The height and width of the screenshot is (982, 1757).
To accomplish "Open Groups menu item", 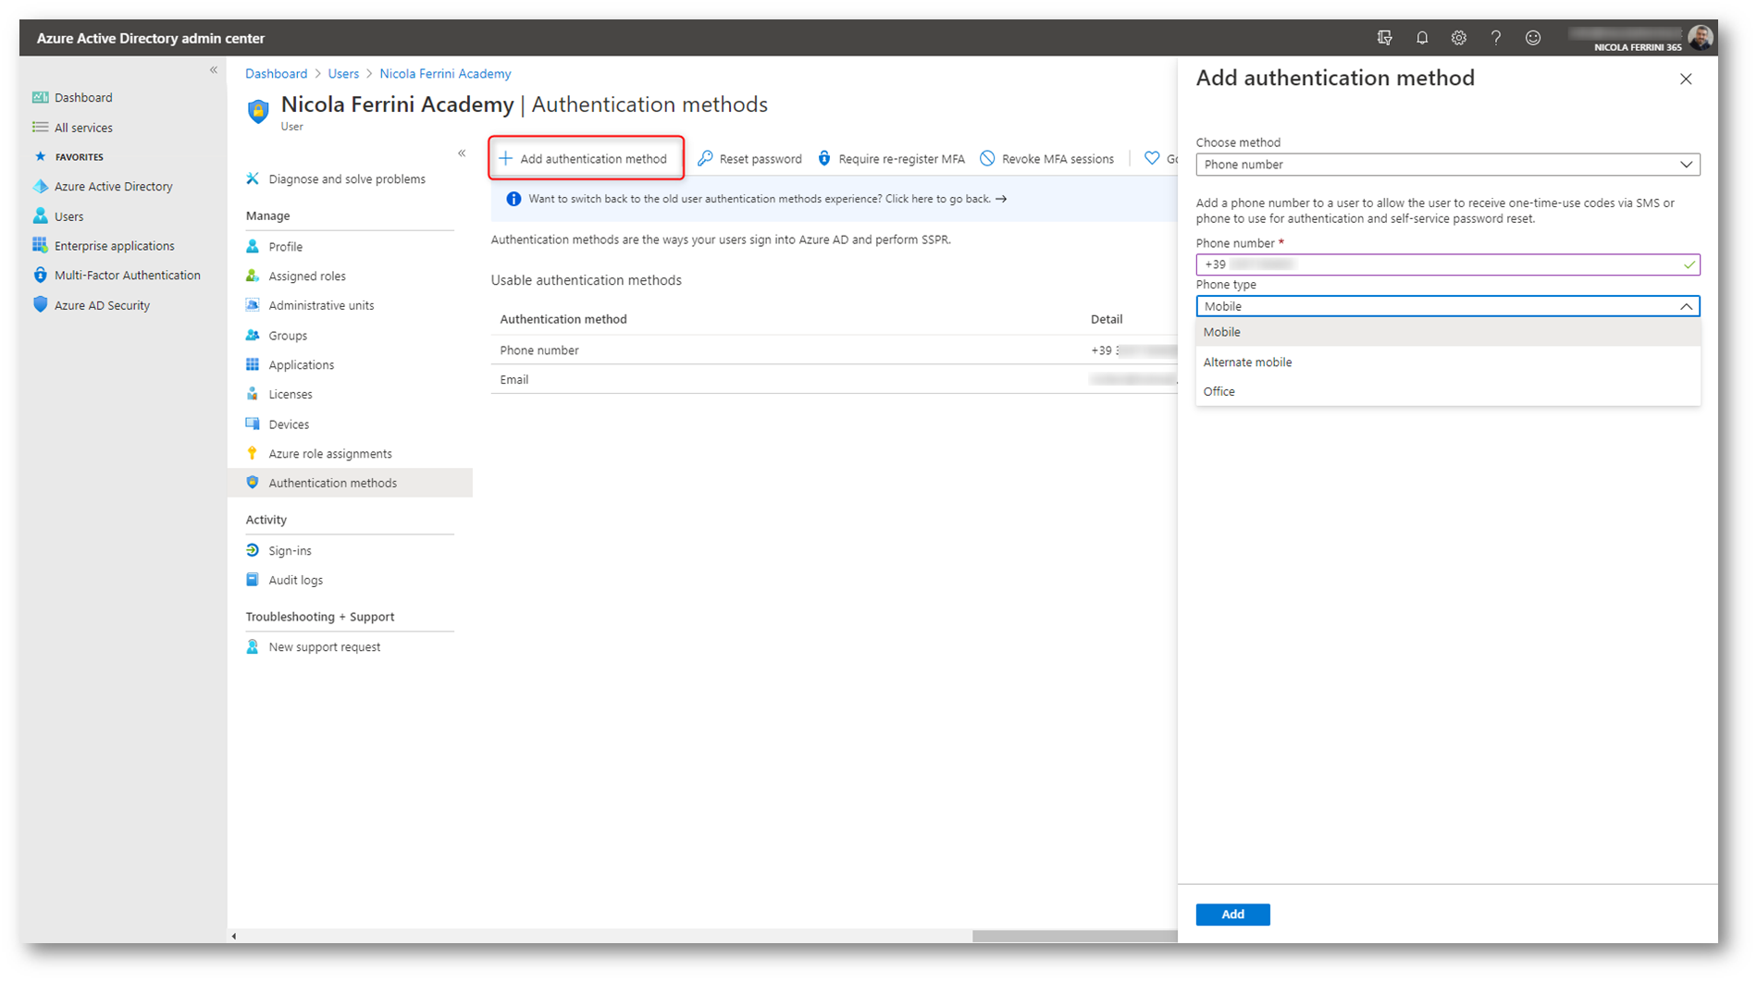I will 288,336.
